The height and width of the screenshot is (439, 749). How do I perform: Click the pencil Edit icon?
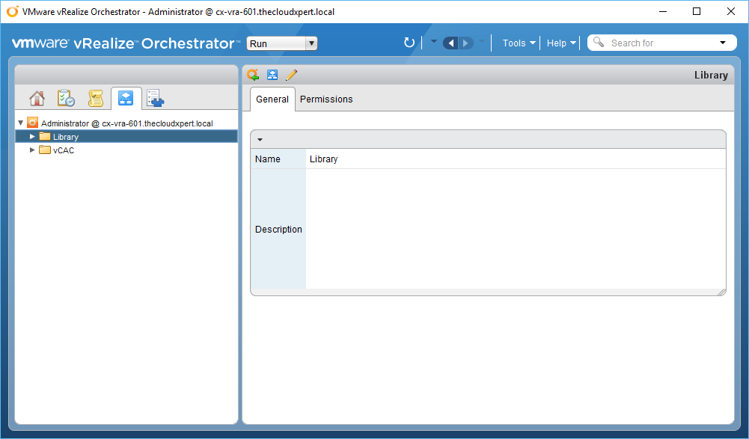pos(291,75)
